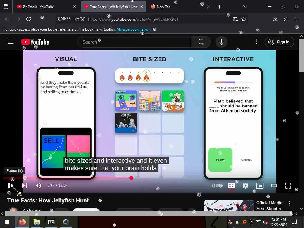Submit search with magnifier button
The image size is (304, 228).
[x=201, y=42]
